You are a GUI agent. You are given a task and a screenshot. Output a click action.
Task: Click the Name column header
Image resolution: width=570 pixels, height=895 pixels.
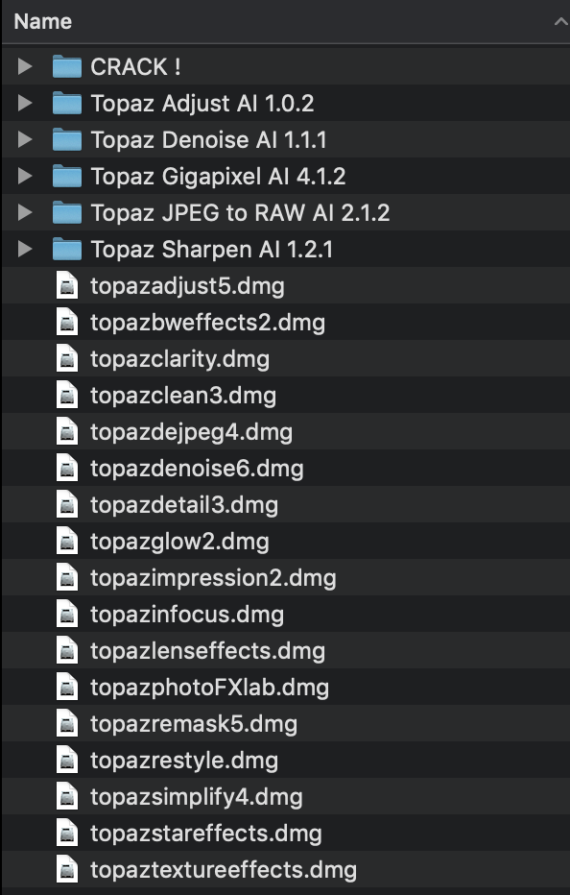coord(44,21)
